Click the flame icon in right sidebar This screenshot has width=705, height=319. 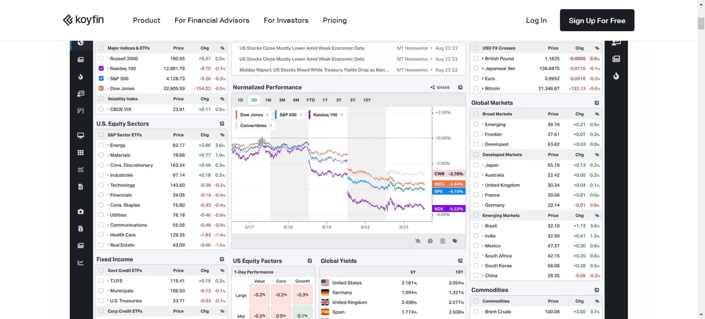[616, 76]
